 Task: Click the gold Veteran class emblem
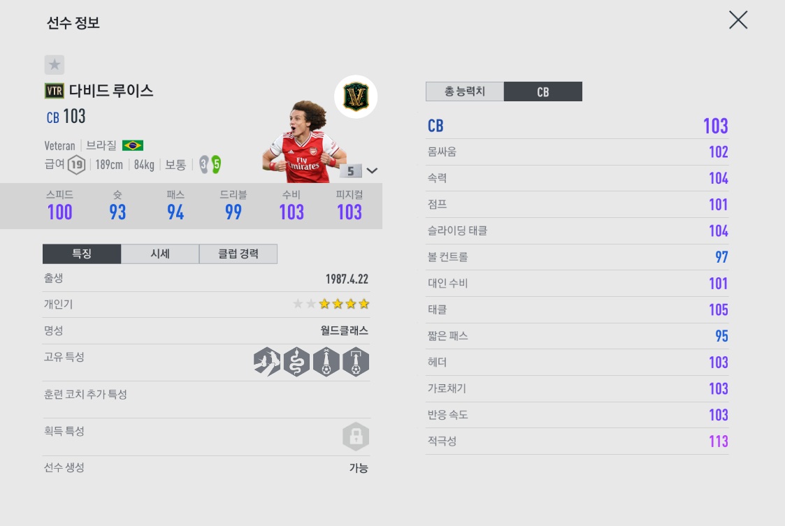tap(356, 96)
